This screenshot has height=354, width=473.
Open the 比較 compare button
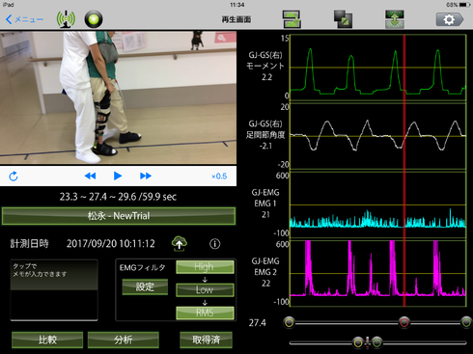click(47, 340)
